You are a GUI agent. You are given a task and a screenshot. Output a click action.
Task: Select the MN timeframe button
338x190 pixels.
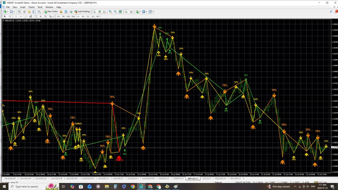(98, 17)
